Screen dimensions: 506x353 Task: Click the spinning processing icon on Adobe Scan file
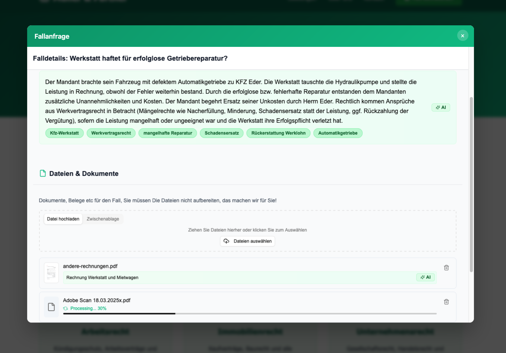66,308
